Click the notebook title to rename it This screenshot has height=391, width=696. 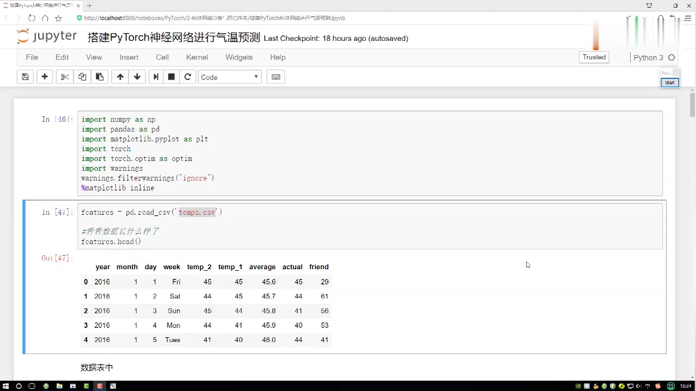pos(174,38)
